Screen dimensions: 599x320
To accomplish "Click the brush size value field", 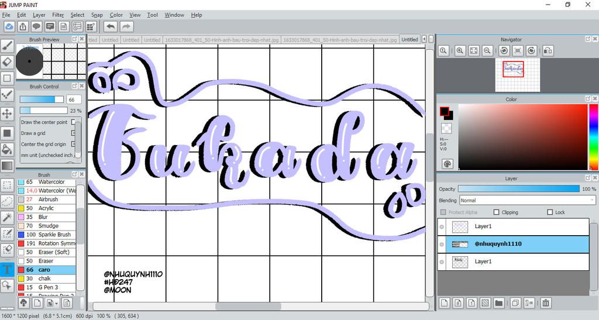I will (x=74, y=99).
